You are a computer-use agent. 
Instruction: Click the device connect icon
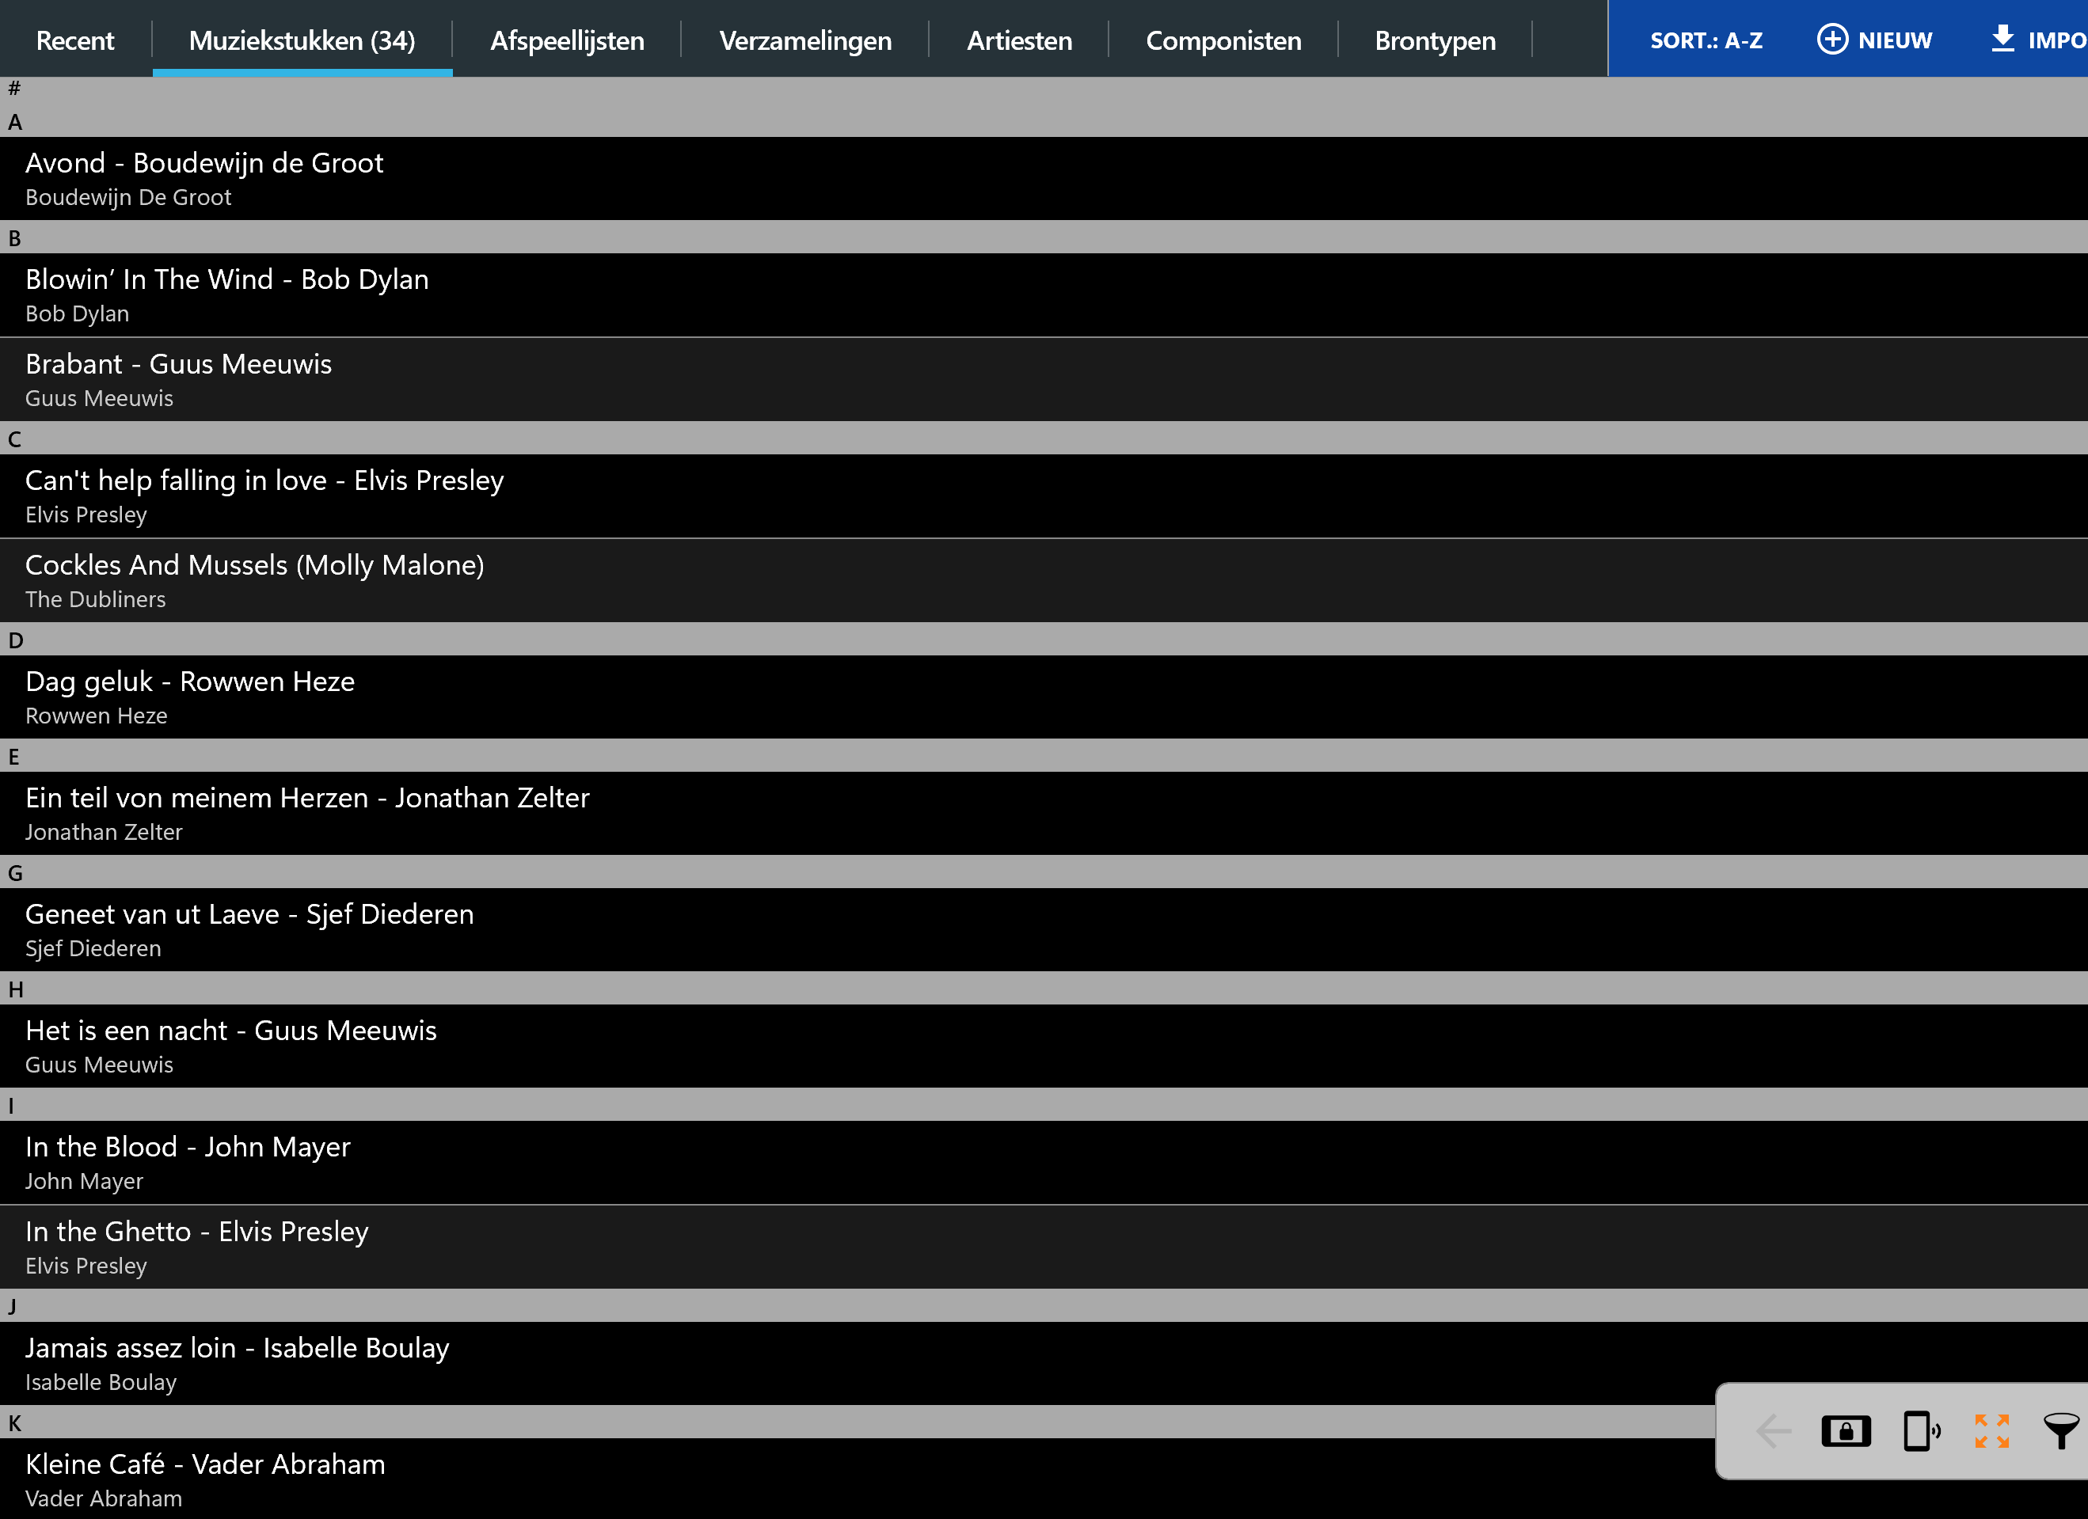coord(1922,1432)
